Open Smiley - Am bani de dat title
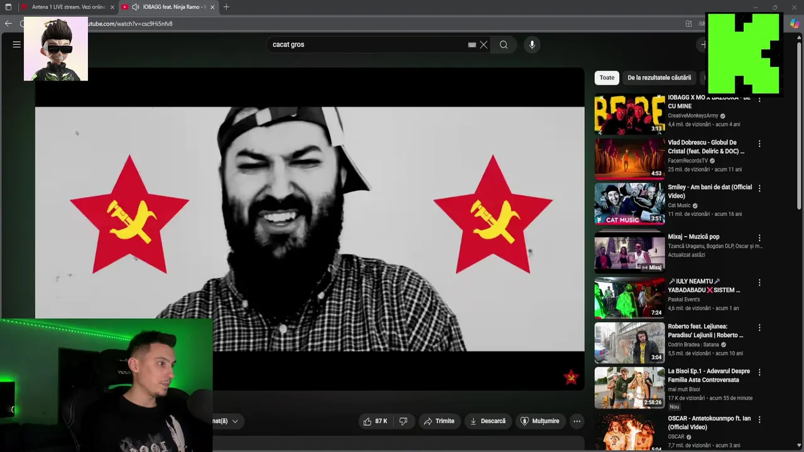 [710, 191]
